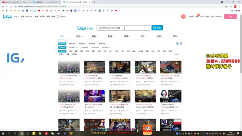Switch to the Na'Vi B1T Plays FPL YouTube tab
Screen dimensions: 242x136
click(x=15, y=2)
